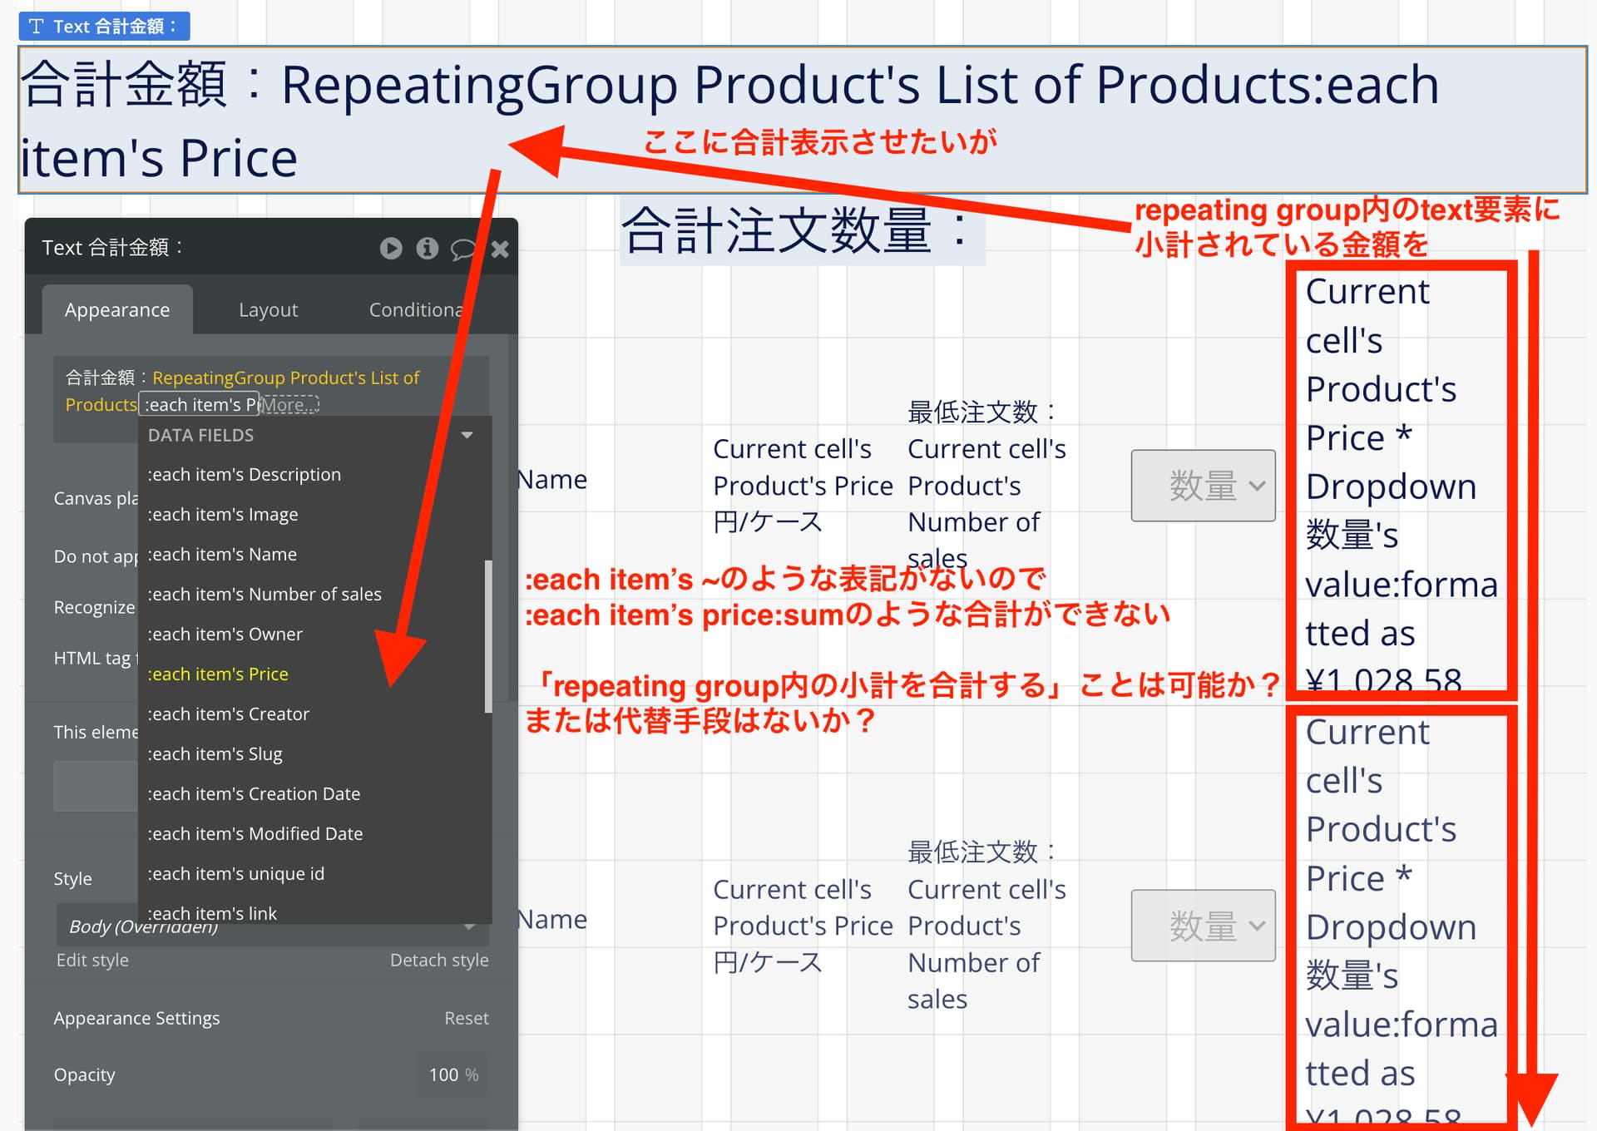Viewport: 1597px width, 1131px height.
Task: Close the Text property editor panel
Action: [500, 249]
